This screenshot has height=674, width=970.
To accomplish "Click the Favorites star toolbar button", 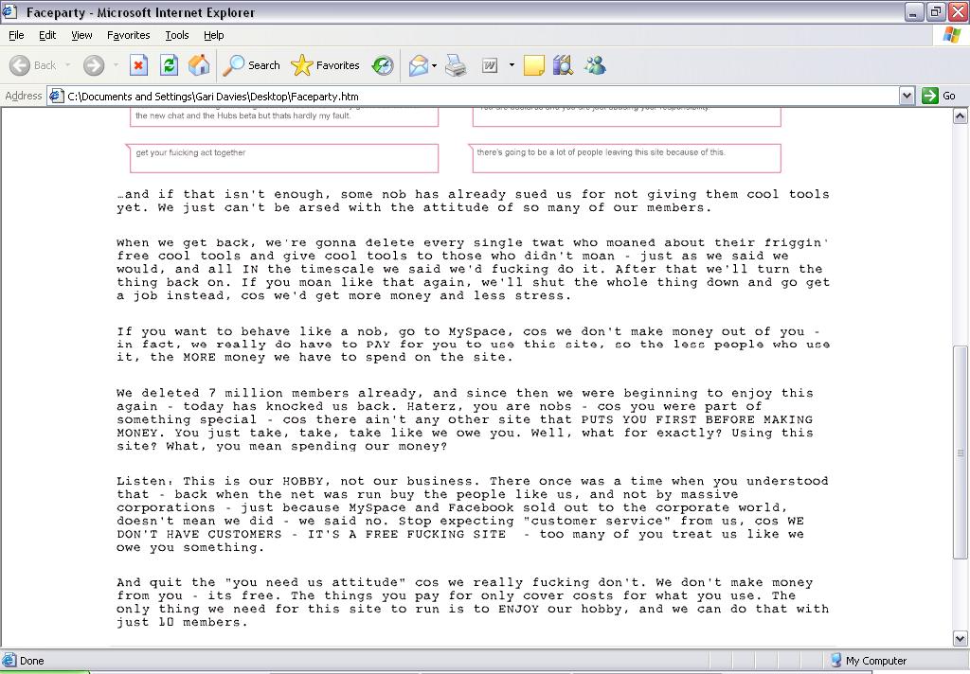I will [x=326, y=65].
